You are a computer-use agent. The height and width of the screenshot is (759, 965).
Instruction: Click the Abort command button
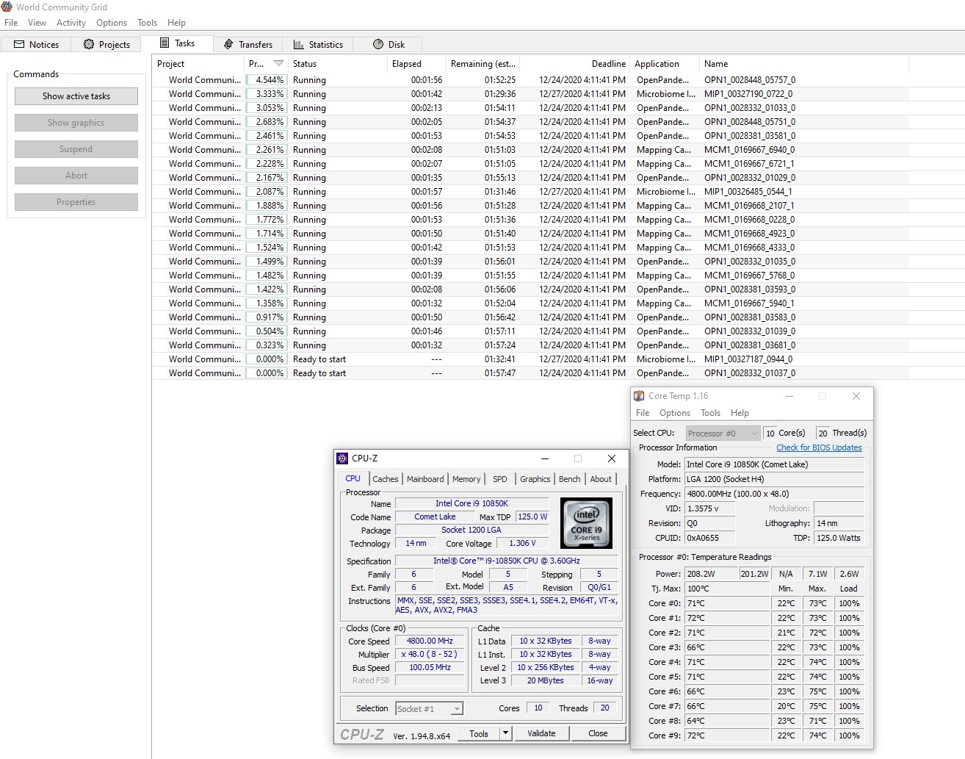coord(76,176)
